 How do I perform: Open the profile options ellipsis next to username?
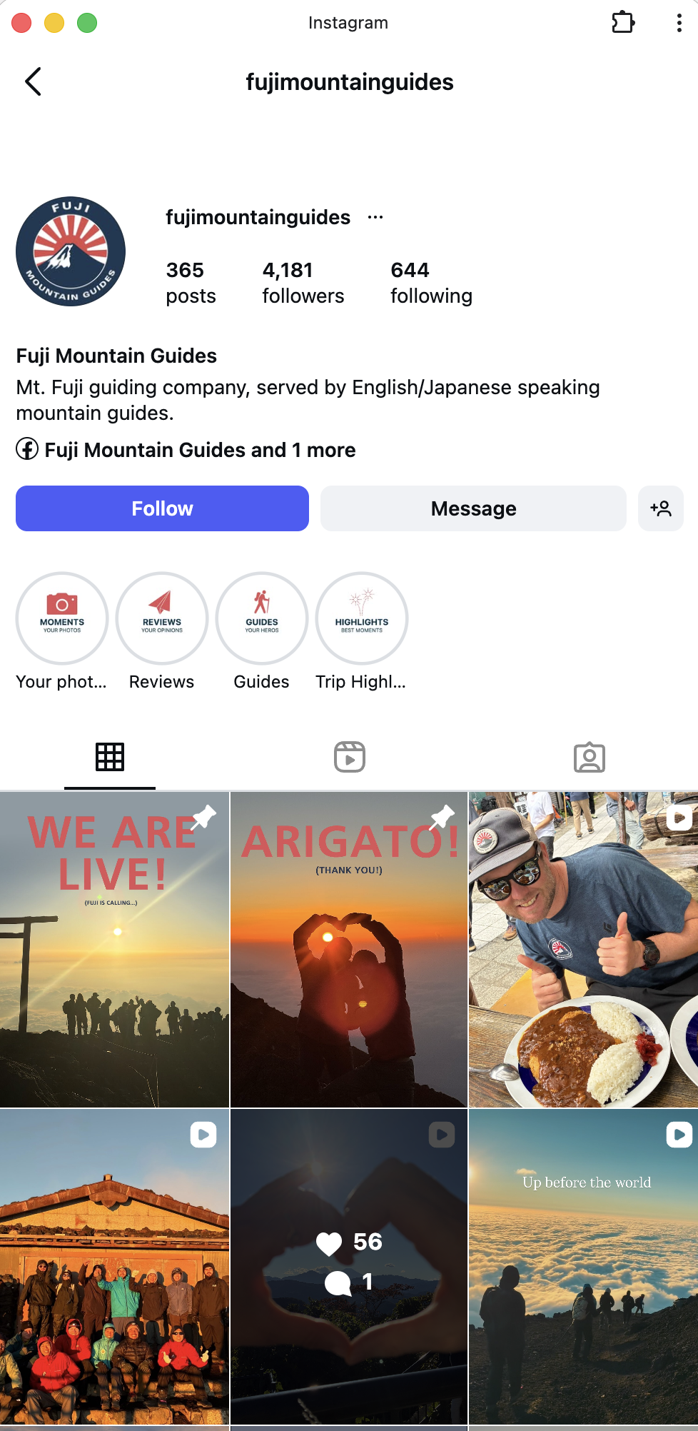[375, 217]
